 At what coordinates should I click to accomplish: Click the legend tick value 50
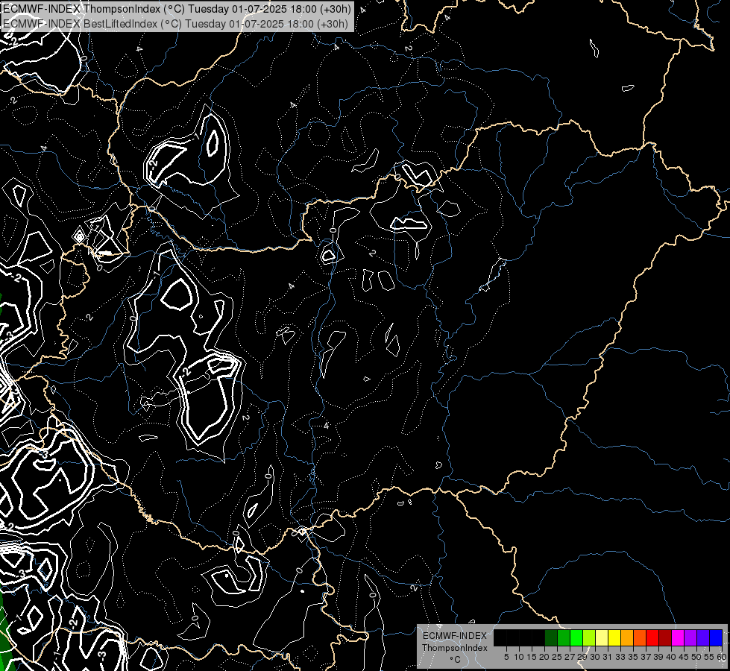(697, 657)
